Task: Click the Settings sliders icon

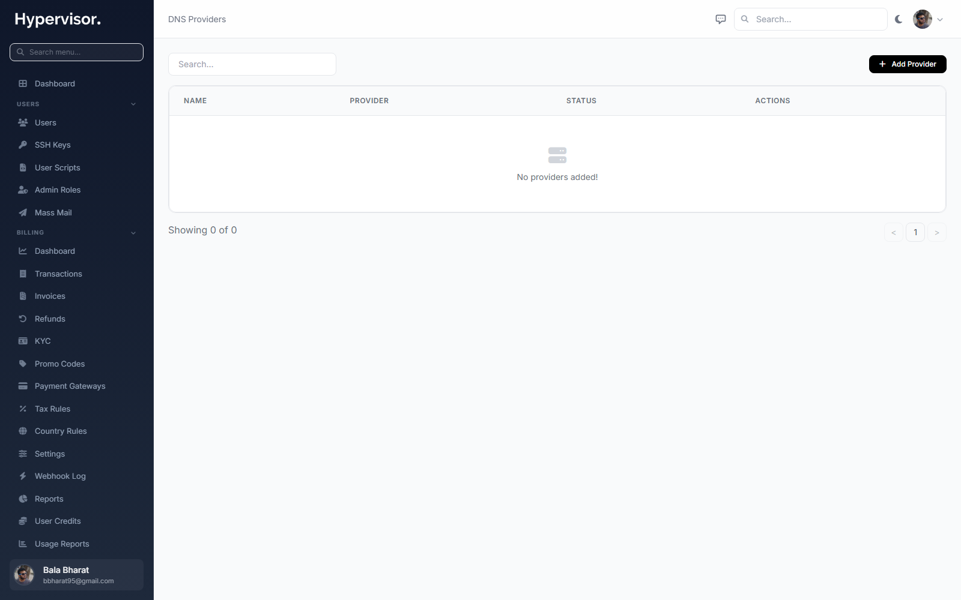Action: click(x=23, y=454)
